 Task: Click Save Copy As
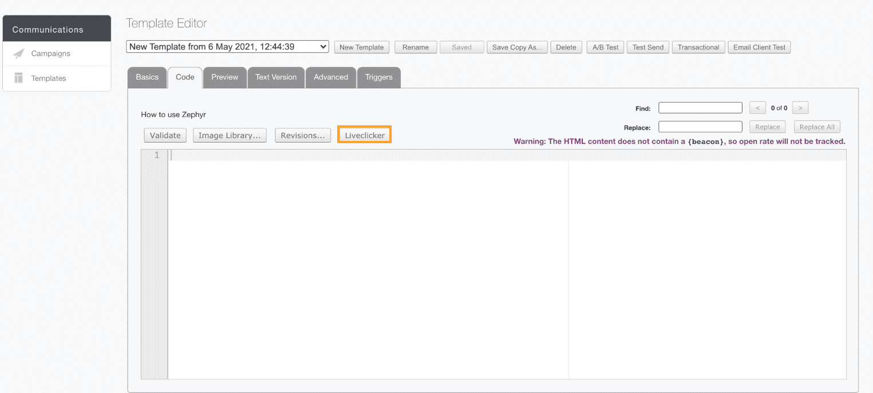point(517,47)
